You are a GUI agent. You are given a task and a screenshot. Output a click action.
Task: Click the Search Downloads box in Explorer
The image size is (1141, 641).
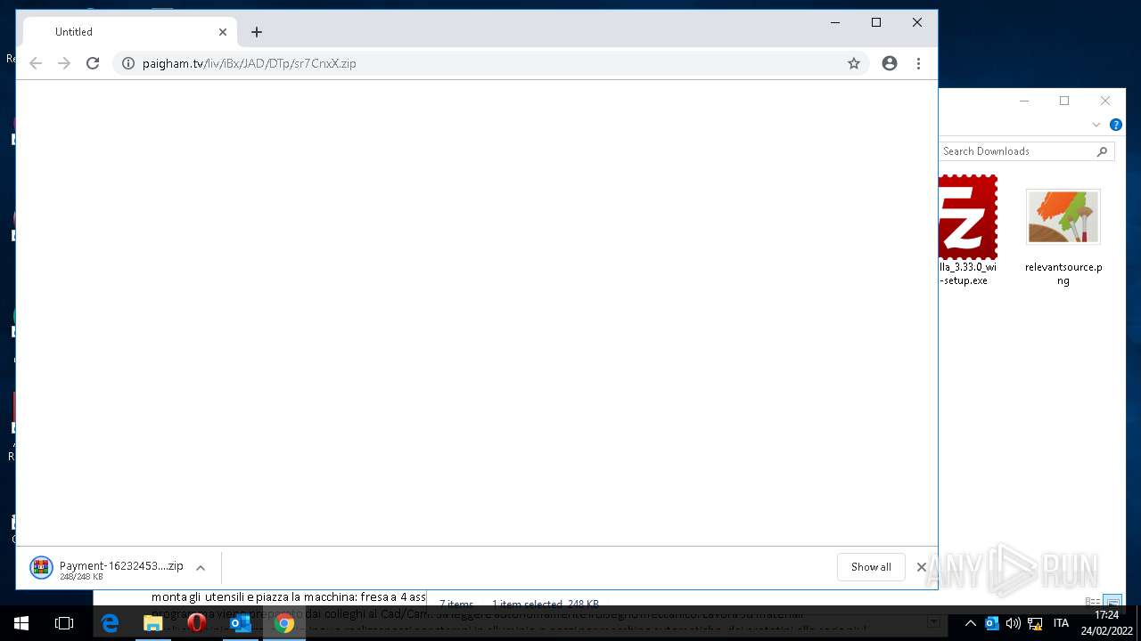1016,151
